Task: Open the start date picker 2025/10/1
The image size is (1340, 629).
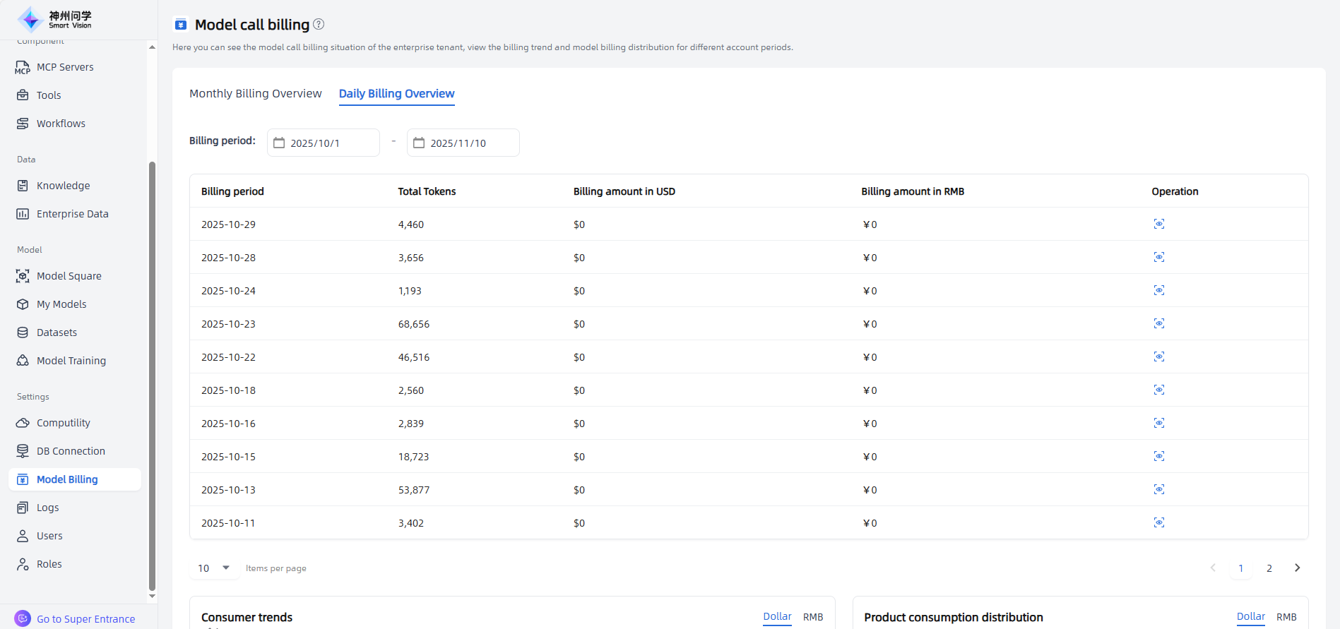Action: [x=324, y=143]
